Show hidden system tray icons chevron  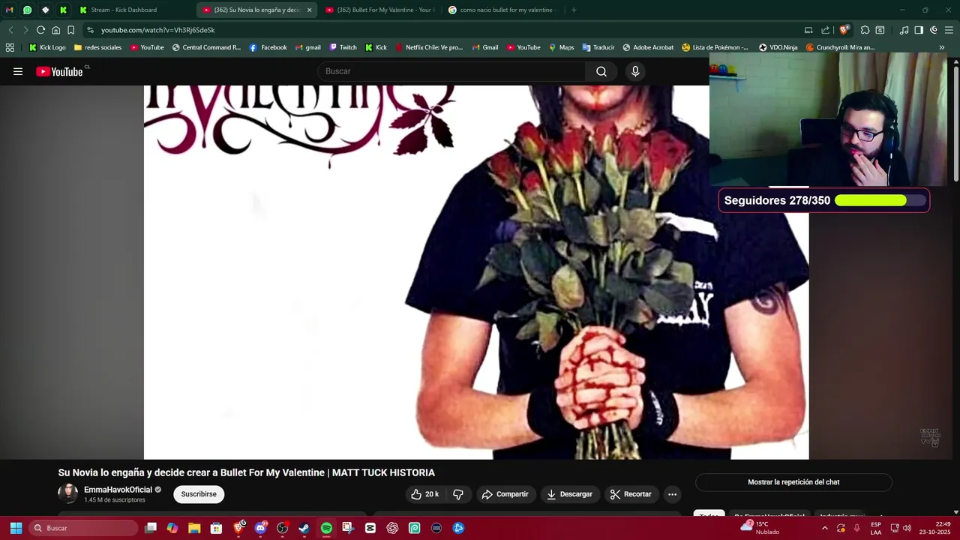click(x=825, y=528)
